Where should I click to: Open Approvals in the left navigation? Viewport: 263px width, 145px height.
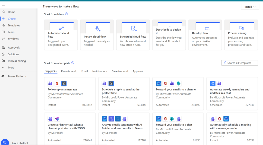click(14, 48)
